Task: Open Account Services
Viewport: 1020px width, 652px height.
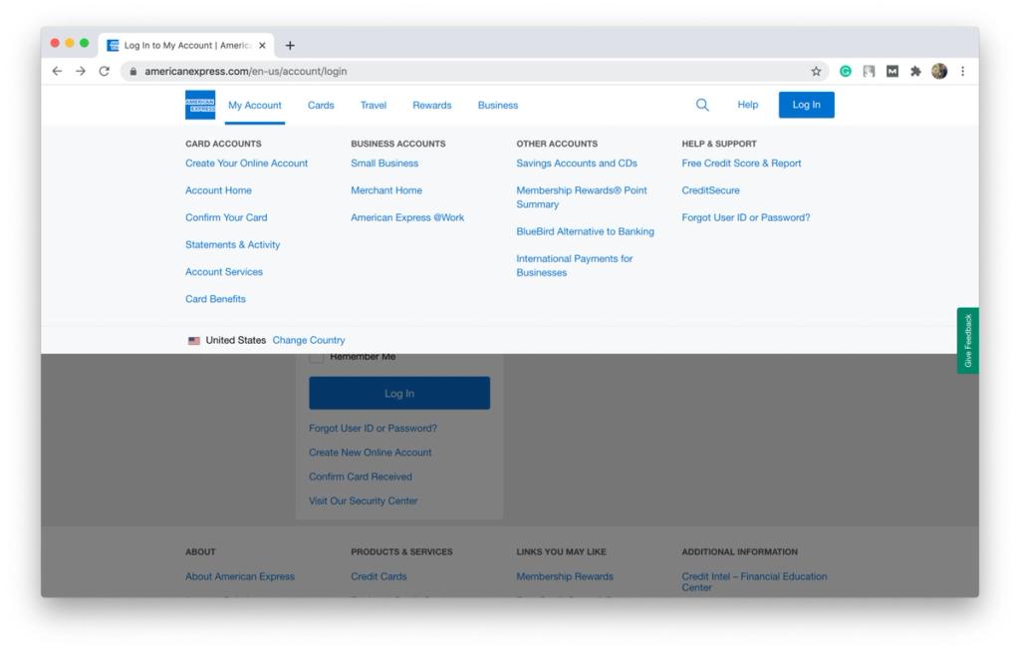Action: (x=224, y=272)
